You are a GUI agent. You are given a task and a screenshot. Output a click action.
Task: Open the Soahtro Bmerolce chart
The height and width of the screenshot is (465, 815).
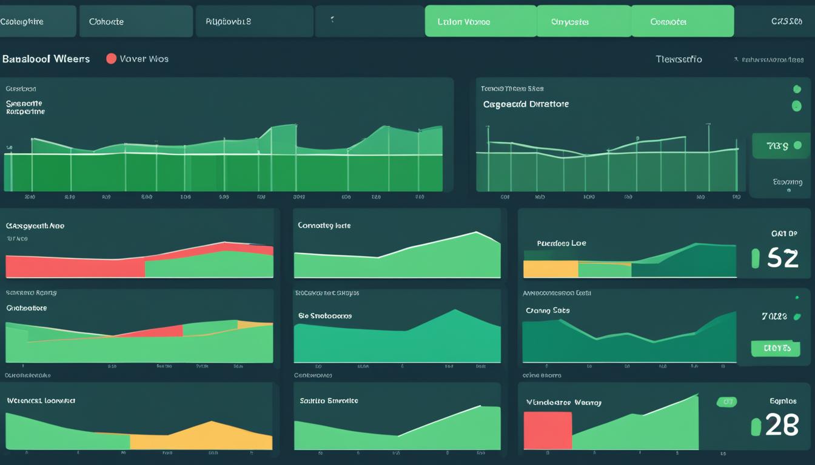point(397,427)
